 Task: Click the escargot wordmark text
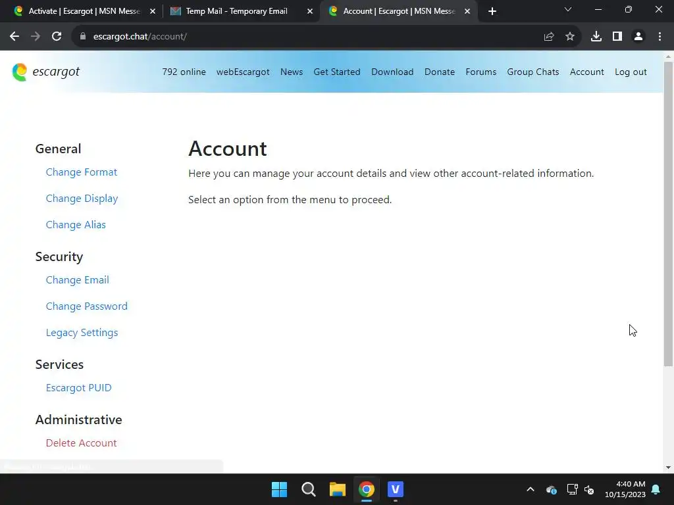(x=56, y=72)
